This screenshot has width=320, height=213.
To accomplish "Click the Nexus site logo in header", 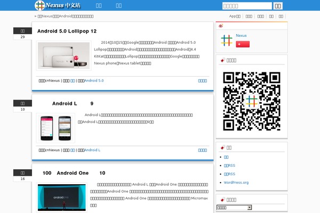I will [x=58, y=6].
